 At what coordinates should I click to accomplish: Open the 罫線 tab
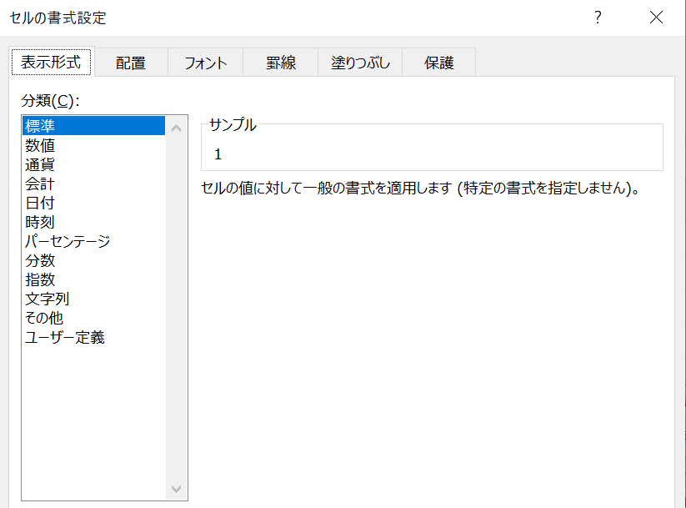(280, 63)
